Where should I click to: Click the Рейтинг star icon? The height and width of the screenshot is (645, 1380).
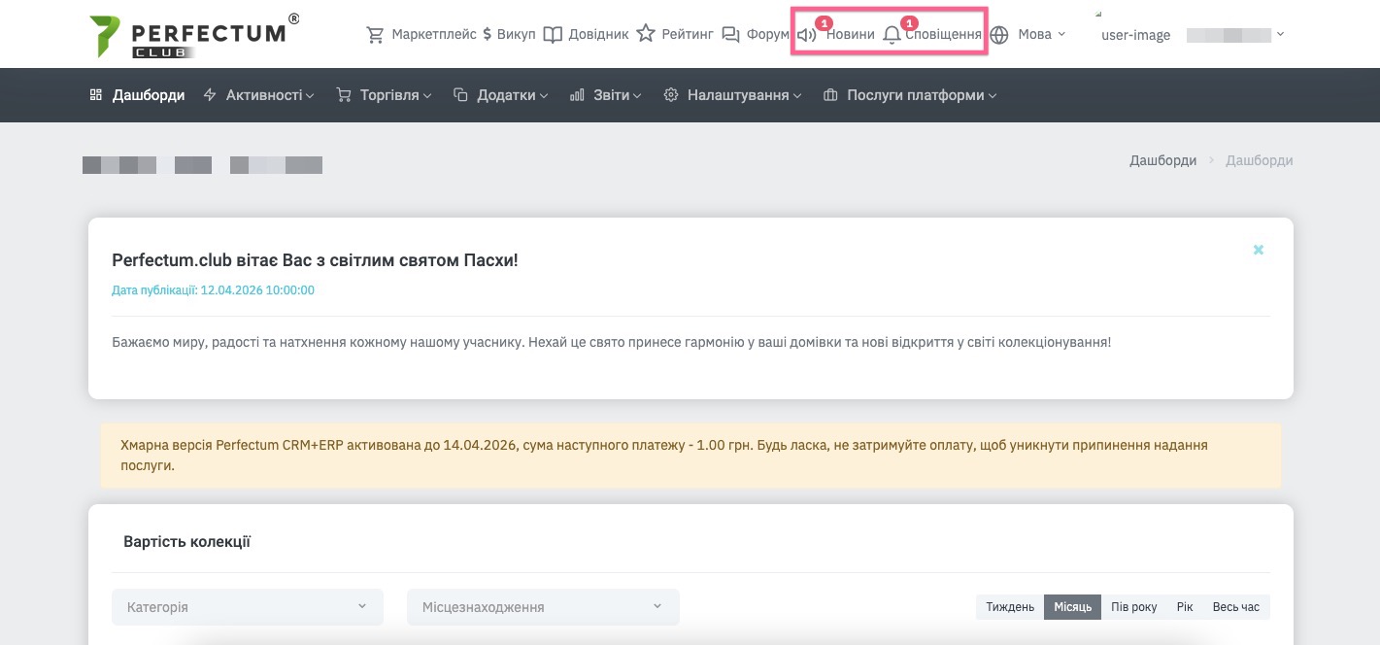point(646,35)
